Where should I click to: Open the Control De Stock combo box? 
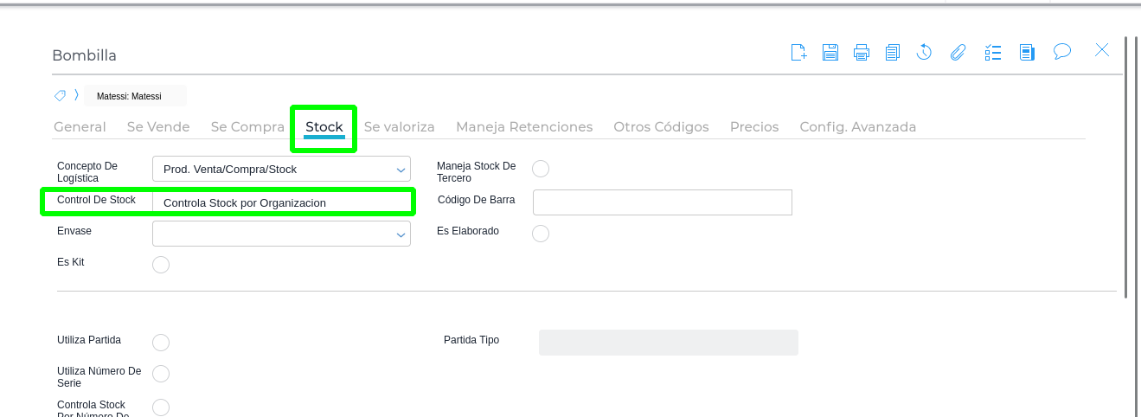pyautogui.click(x=281, y=202)
